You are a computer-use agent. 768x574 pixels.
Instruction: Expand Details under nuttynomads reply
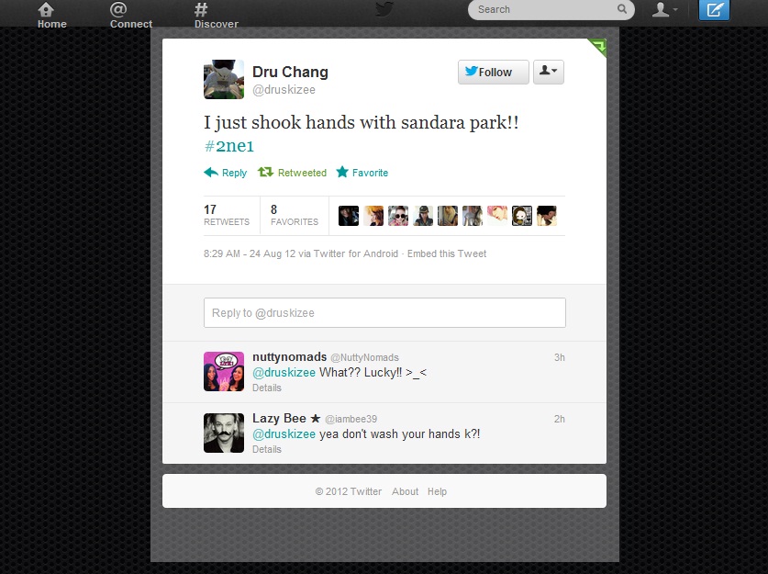click(x=267, y=388)
